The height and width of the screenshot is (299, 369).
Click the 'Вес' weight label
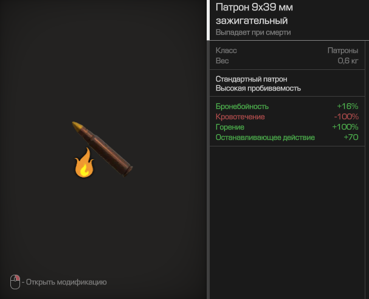coord(222,61)
